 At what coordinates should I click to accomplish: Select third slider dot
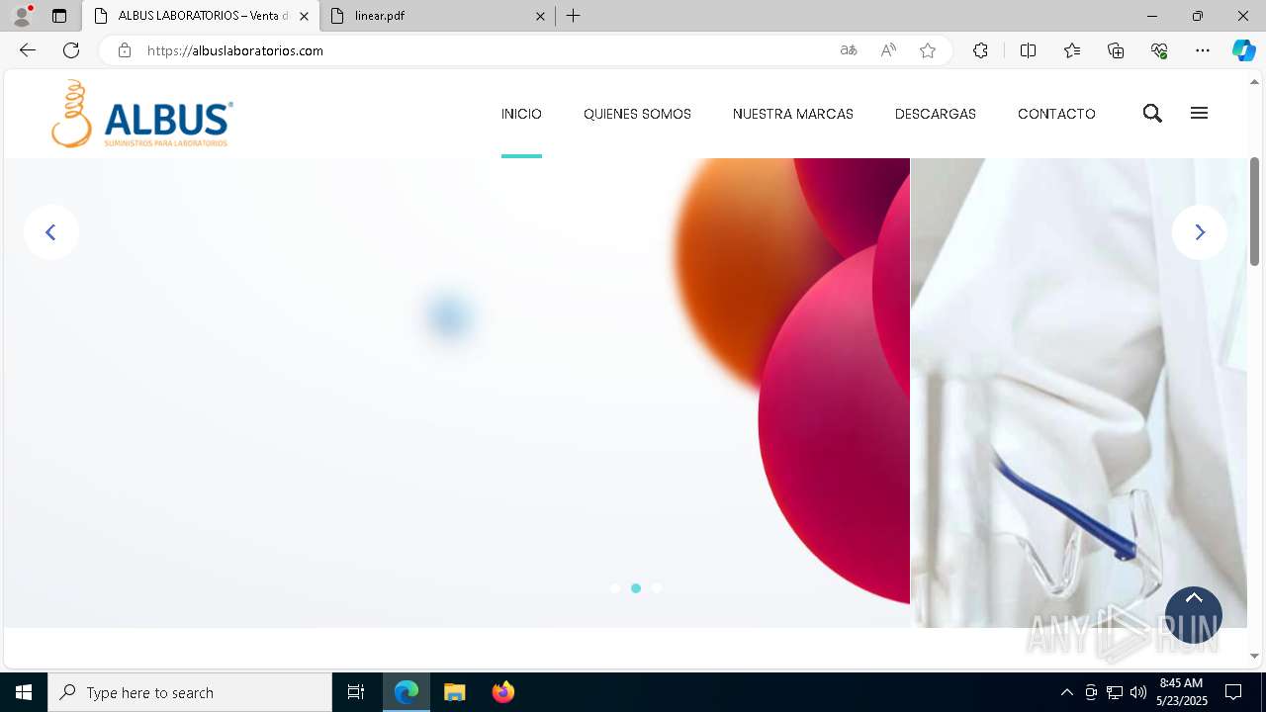(x=657, y=588)
